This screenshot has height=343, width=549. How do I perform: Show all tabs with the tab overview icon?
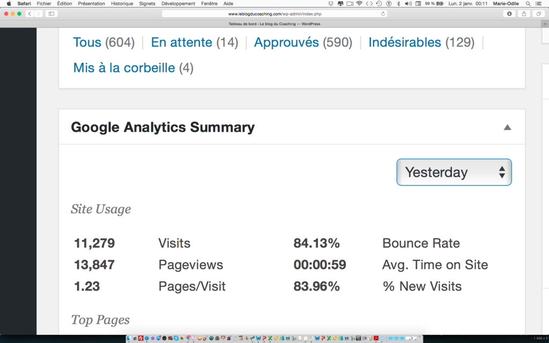tap(538, 13)
